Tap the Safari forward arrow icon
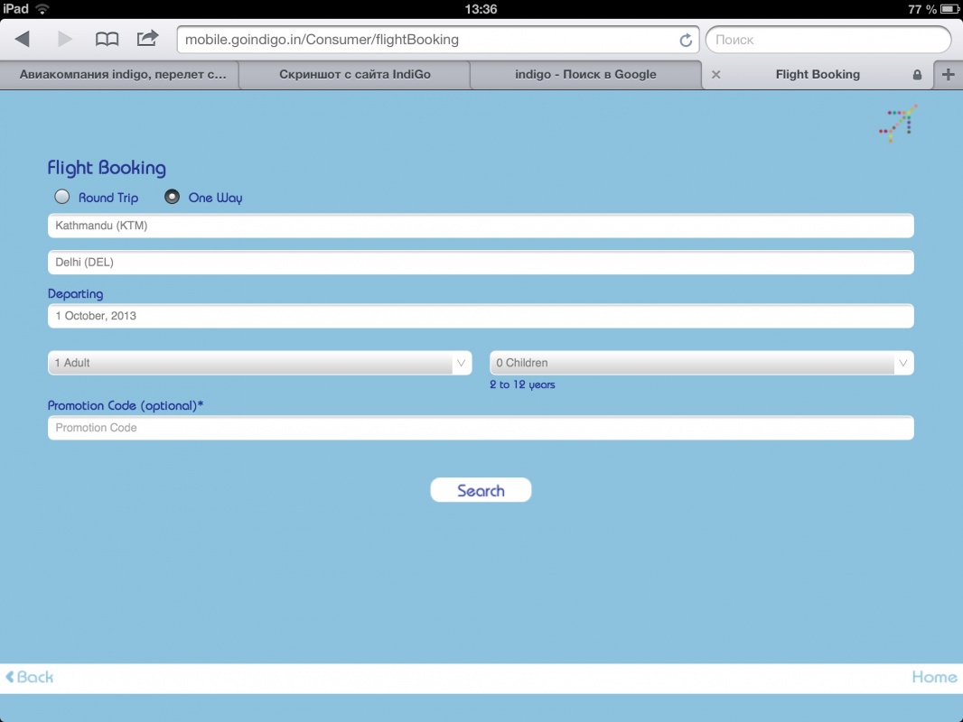The width and height of the screenshot is (963, 722). point(65,39)
